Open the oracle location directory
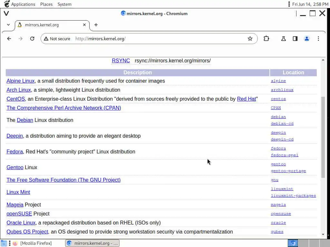The image size is (330, 247). tap(278, 223)
